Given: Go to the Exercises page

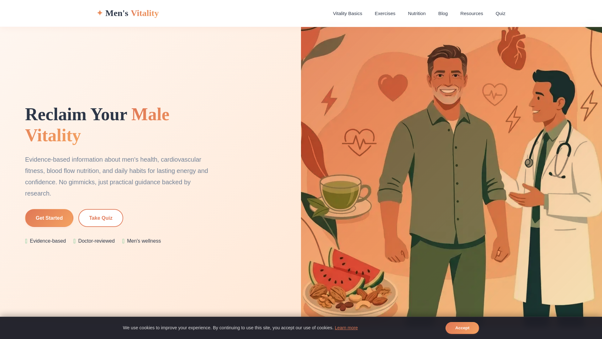Looking at the screenshot, I should click(x=385, y=13).
